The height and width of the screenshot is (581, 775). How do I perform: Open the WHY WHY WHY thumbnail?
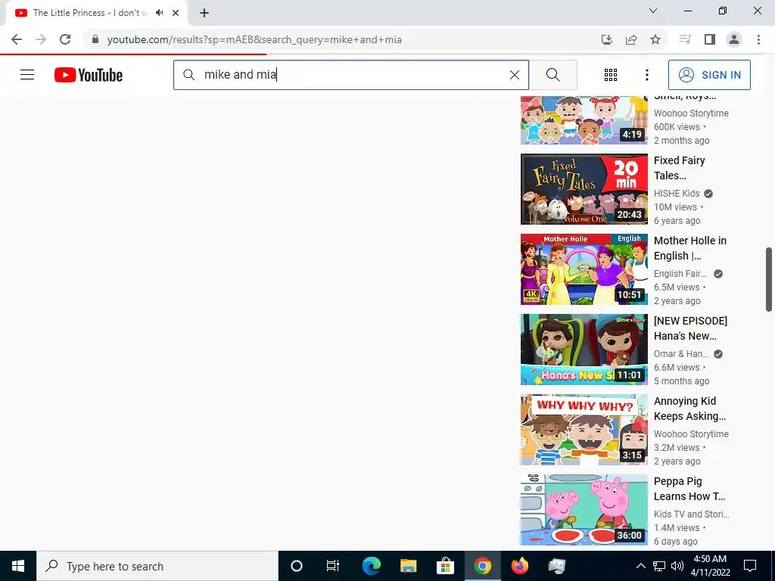584,430
